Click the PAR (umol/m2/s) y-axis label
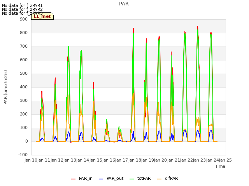 click(x=5, y=87)
